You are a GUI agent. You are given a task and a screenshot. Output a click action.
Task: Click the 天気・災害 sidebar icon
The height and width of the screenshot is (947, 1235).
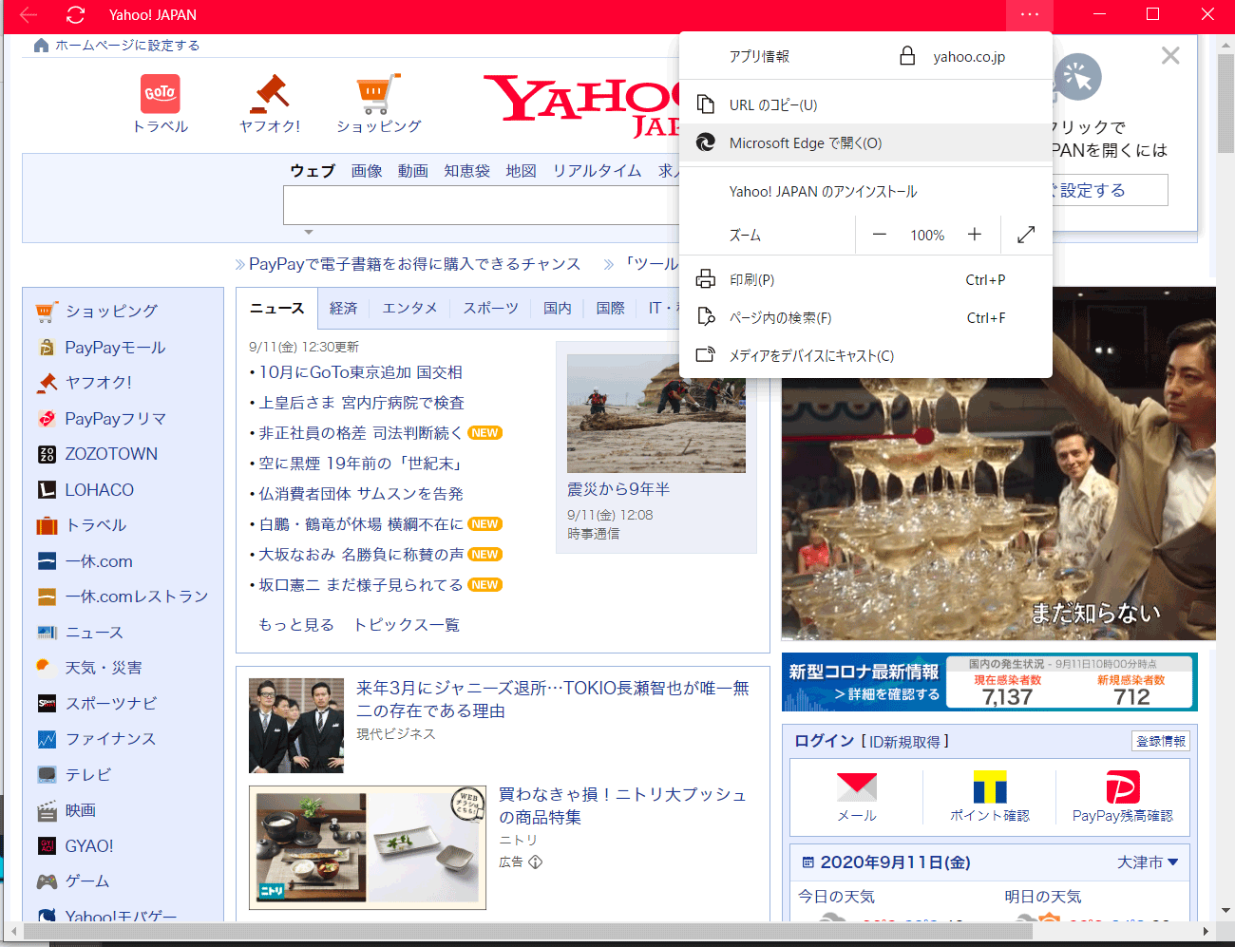(45, 667)
